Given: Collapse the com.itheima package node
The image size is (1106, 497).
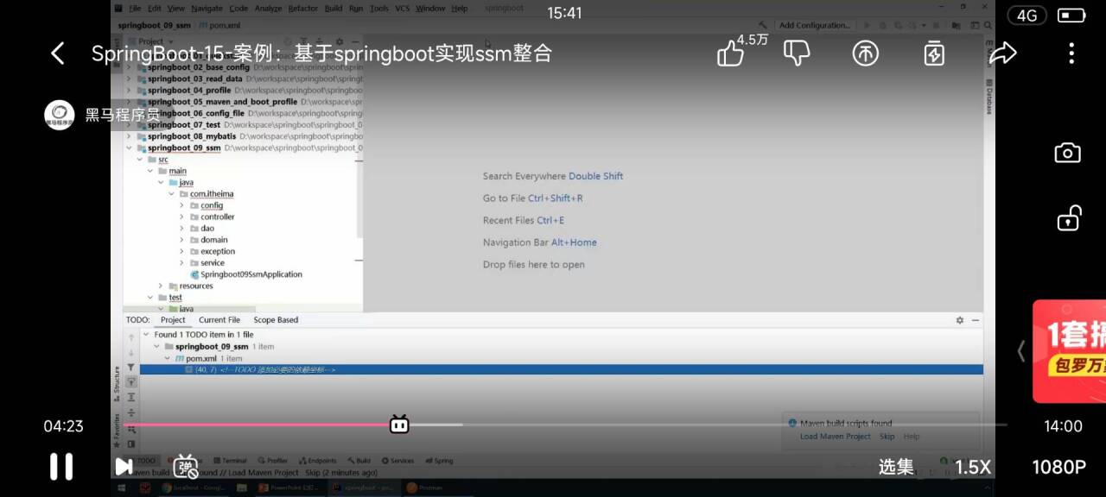Looking at the screenshot, I should tap(171, 194).
